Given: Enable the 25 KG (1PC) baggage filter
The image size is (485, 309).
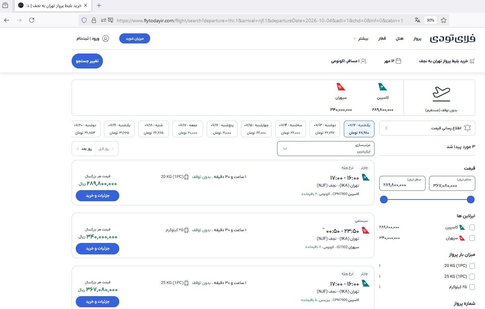Looking at the screenshot, I should pos(472,277).
